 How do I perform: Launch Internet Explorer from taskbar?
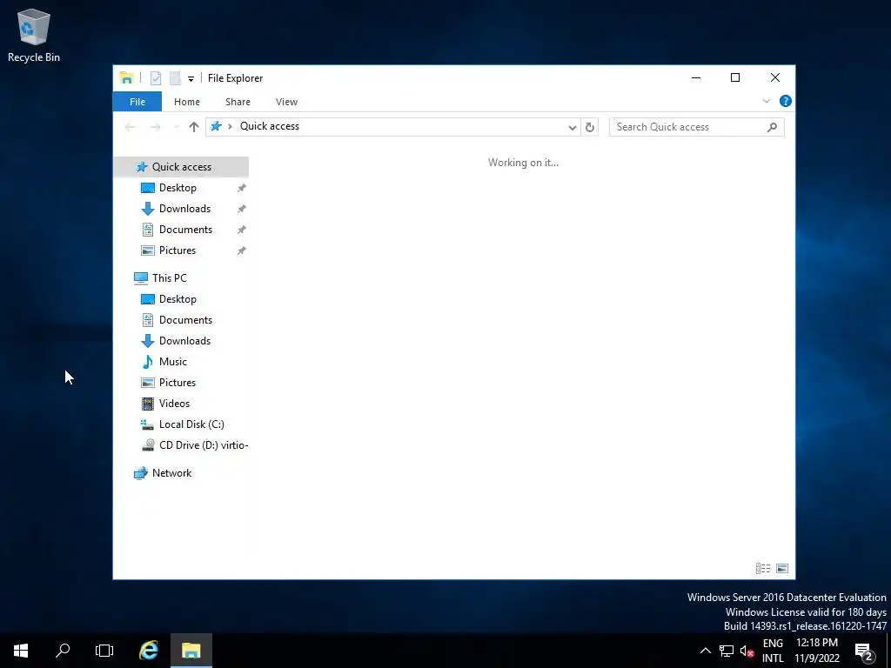[x=149, y=651]
